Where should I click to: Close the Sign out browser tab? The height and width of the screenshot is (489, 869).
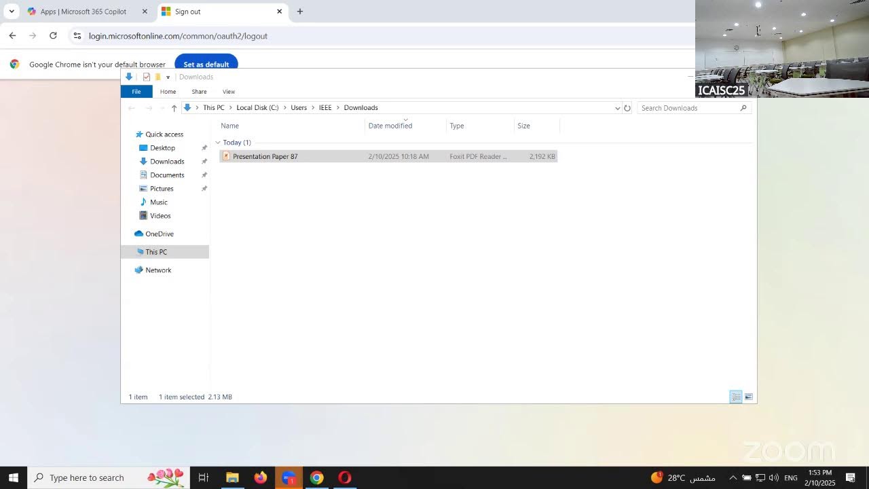[x=279, y=12]
